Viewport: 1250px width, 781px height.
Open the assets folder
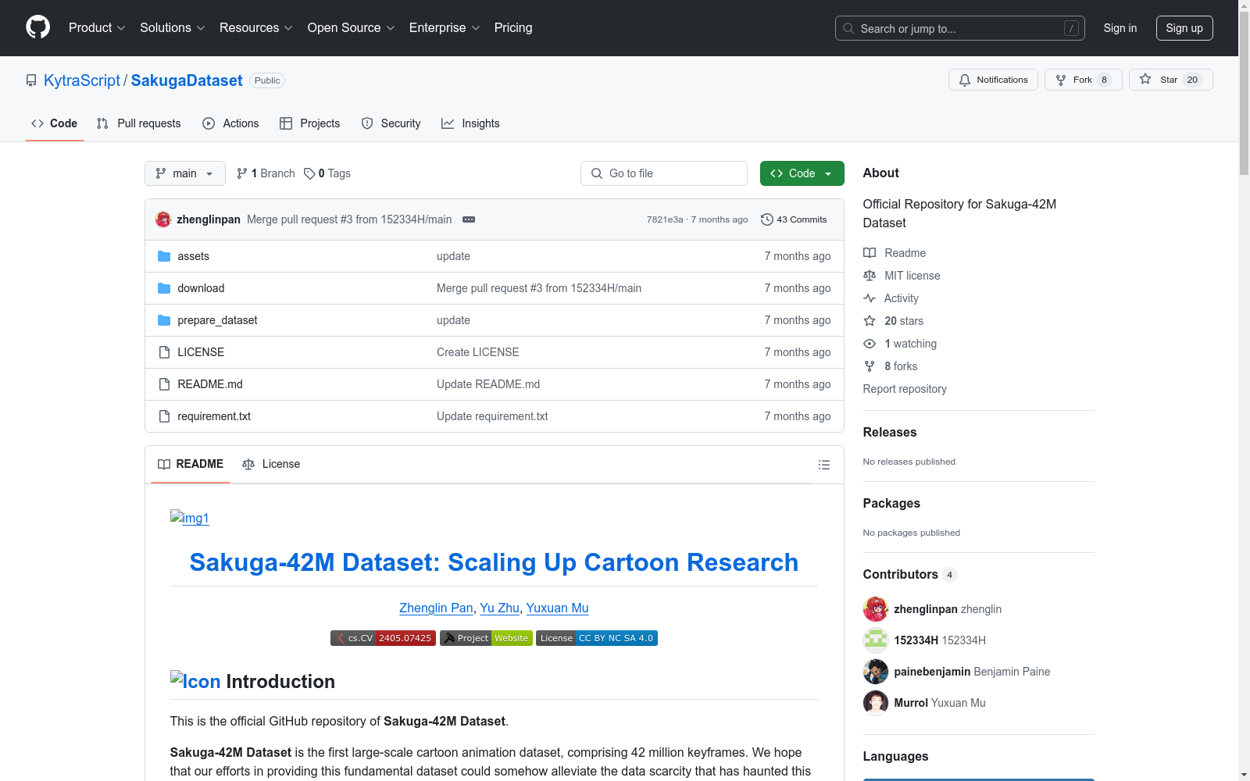pos(193,256)
